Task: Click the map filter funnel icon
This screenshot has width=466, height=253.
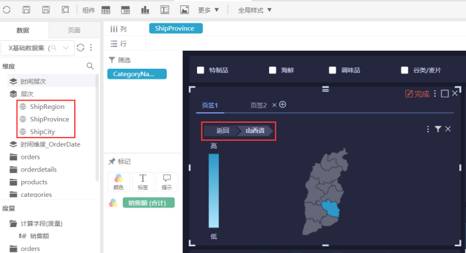Action: [438, 129]
